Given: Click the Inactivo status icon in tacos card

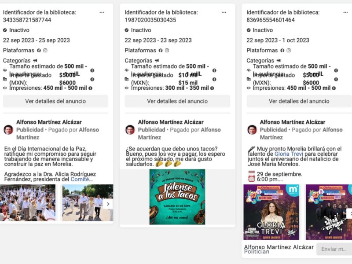Looking at the screenshot, I should (127, 30).
